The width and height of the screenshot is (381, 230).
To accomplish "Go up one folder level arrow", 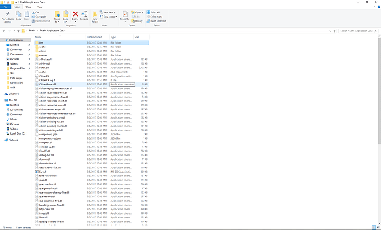I will [x=18, y=31].
